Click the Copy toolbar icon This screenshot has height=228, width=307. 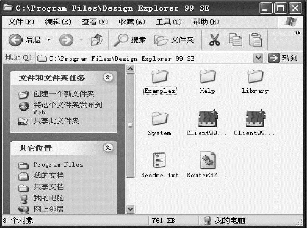pos(235,40)
